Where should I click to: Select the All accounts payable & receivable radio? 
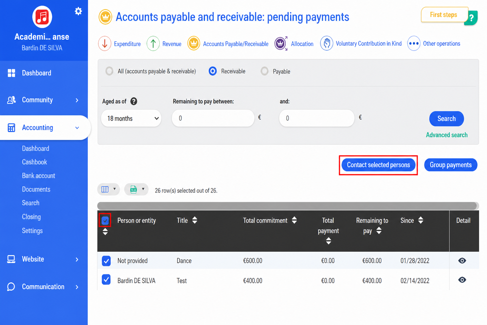point(109,71)
